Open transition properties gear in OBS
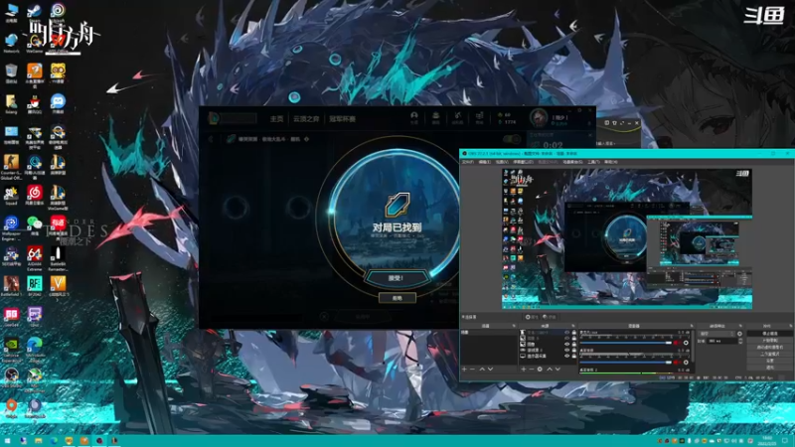Image resolution: width=795 pixels, height=447 pixels. [x=739, y=334]
